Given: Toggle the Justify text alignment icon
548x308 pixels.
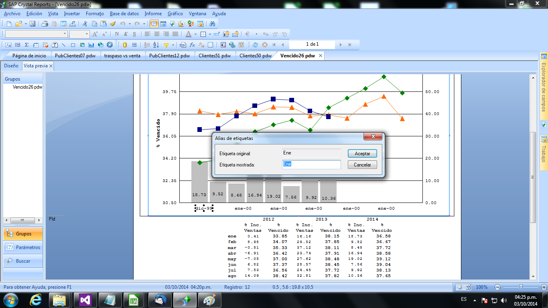Looking at the screenshot, I should click(x=175, y=34).
